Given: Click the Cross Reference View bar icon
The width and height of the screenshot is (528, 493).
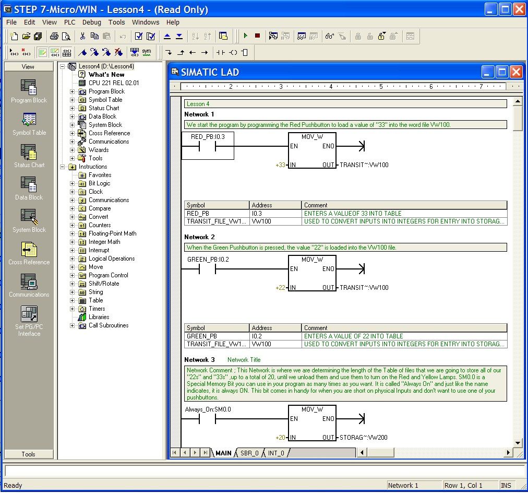Looking at the screenshot, I should [x=29, y=254].
